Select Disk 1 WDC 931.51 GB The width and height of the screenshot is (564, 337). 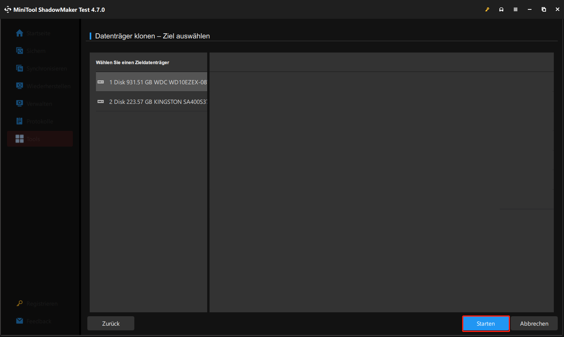click(x=152, y=82)
